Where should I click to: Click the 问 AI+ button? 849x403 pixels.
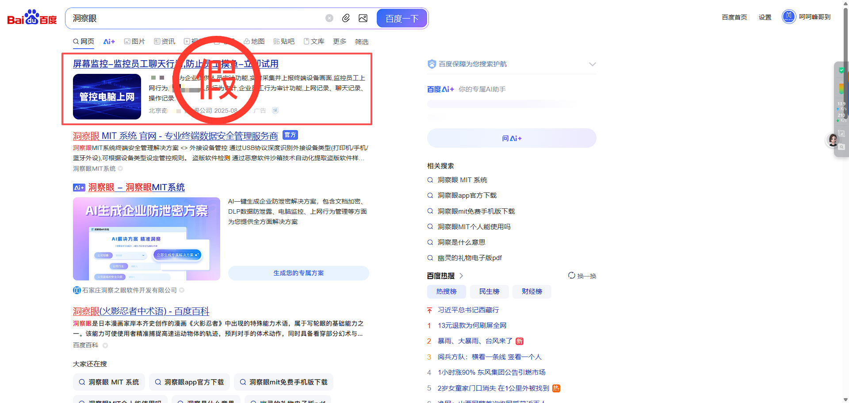tap(512, 138)
